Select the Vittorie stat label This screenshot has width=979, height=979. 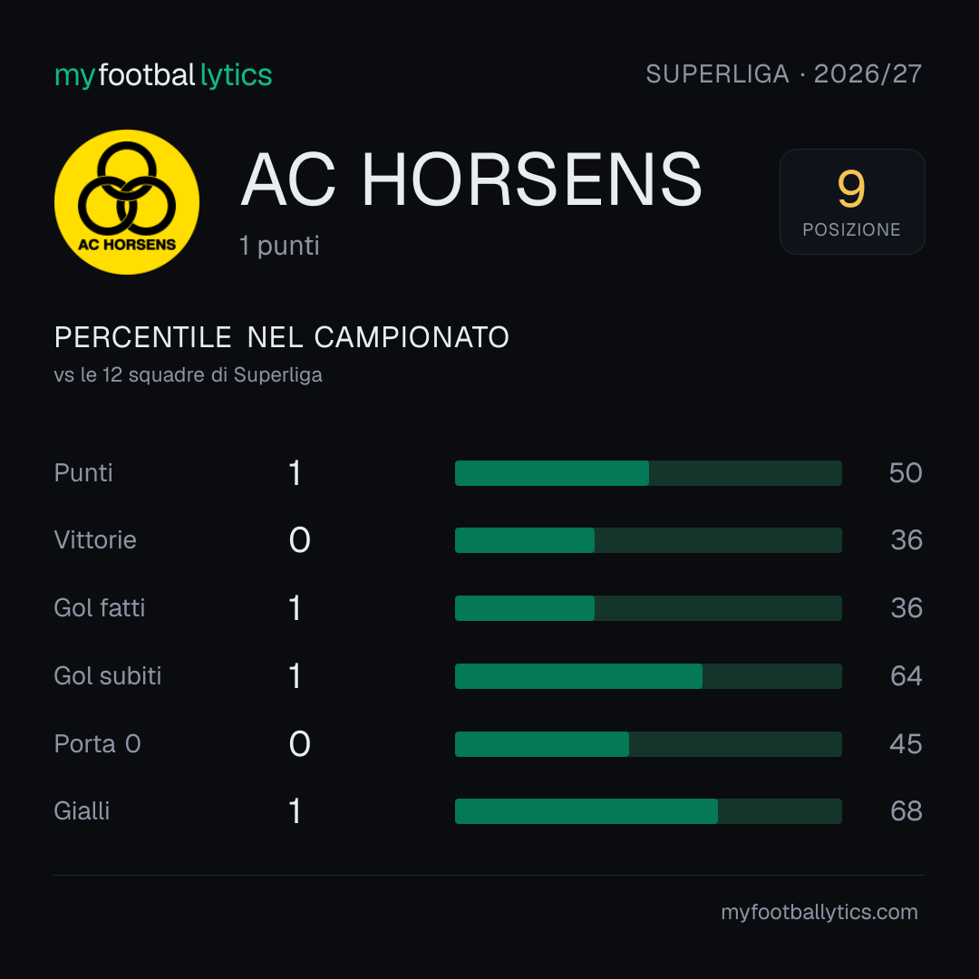pos(95,540)
